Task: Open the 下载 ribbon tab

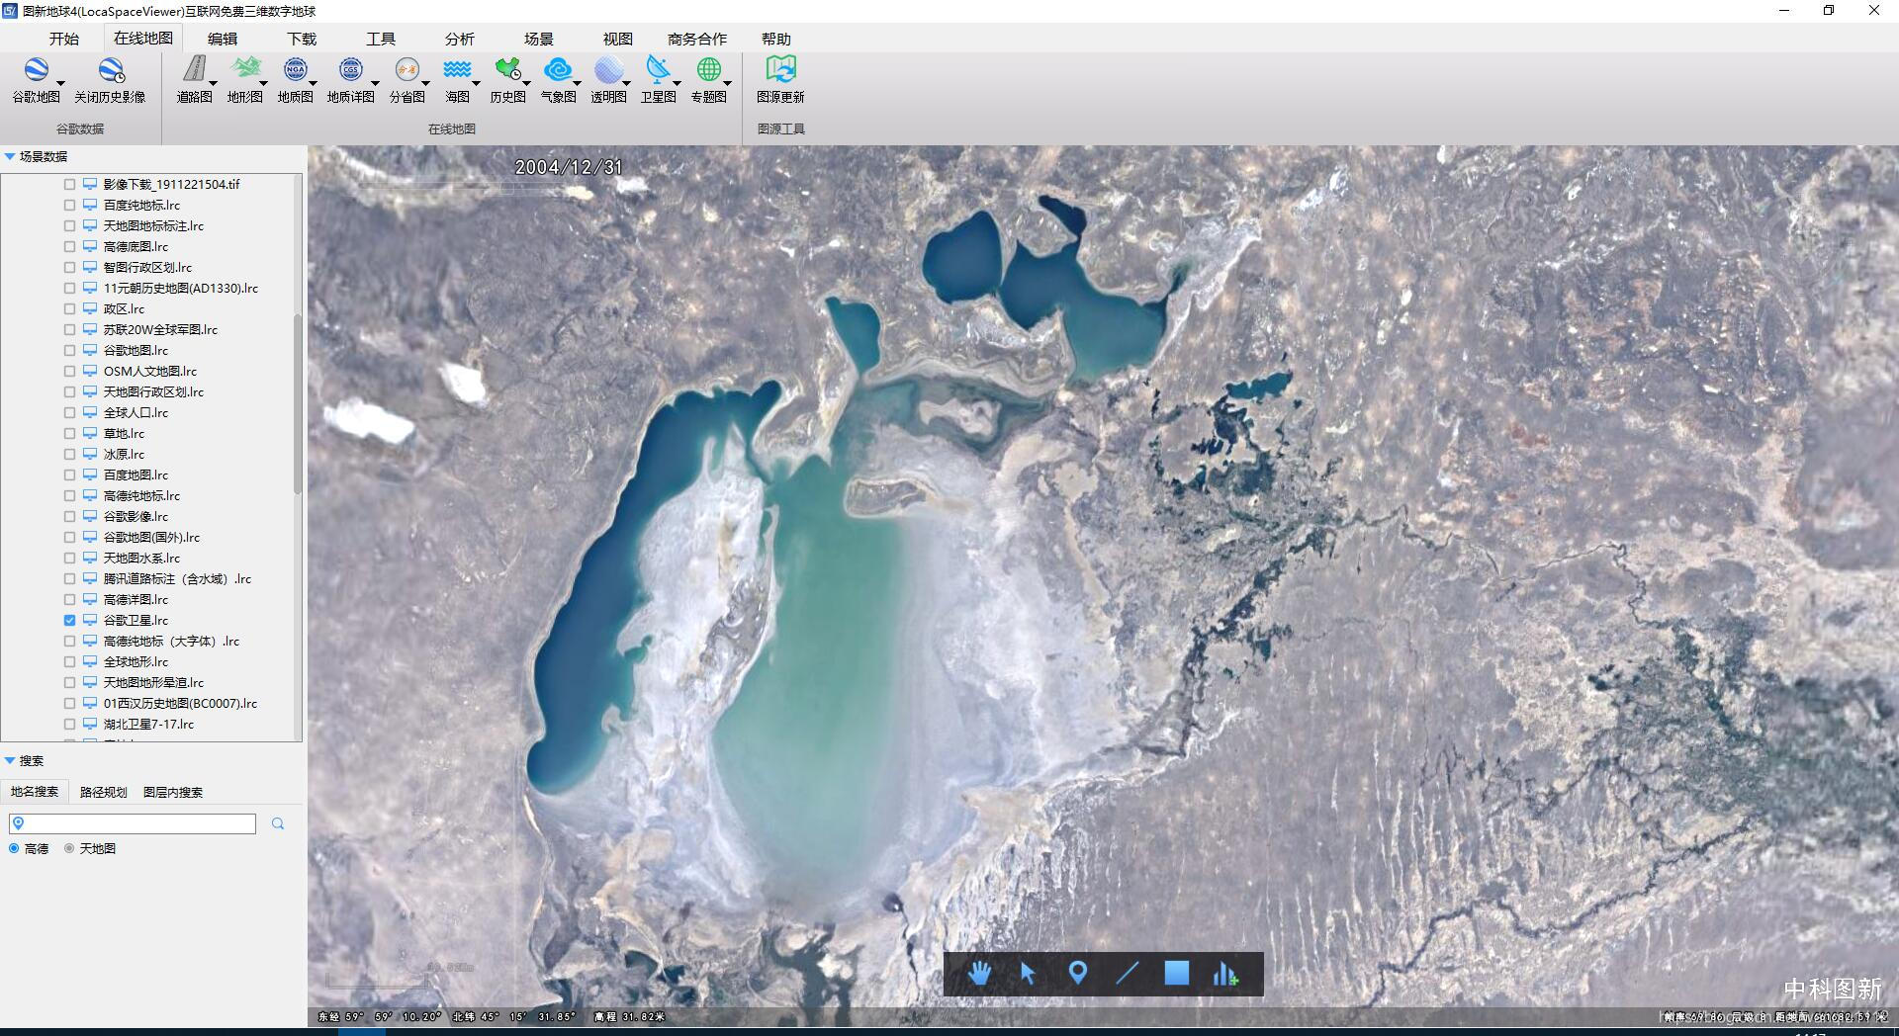Action: (x=302, y=39)
